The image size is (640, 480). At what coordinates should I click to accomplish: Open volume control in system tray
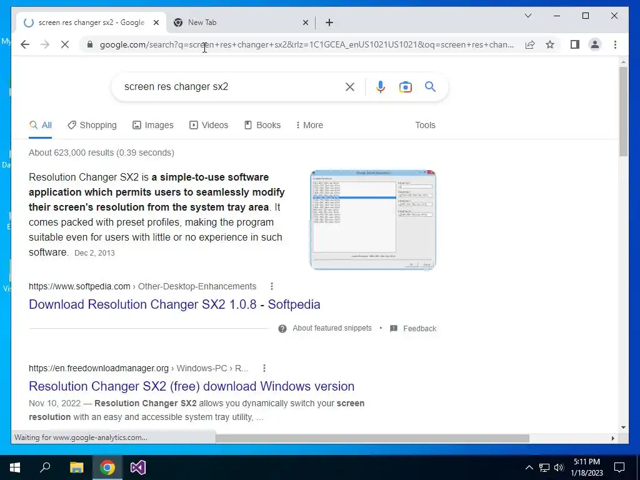pyautogui.click(x=559, y=467)
